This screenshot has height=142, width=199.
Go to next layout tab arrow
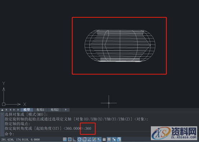[14, 110]
